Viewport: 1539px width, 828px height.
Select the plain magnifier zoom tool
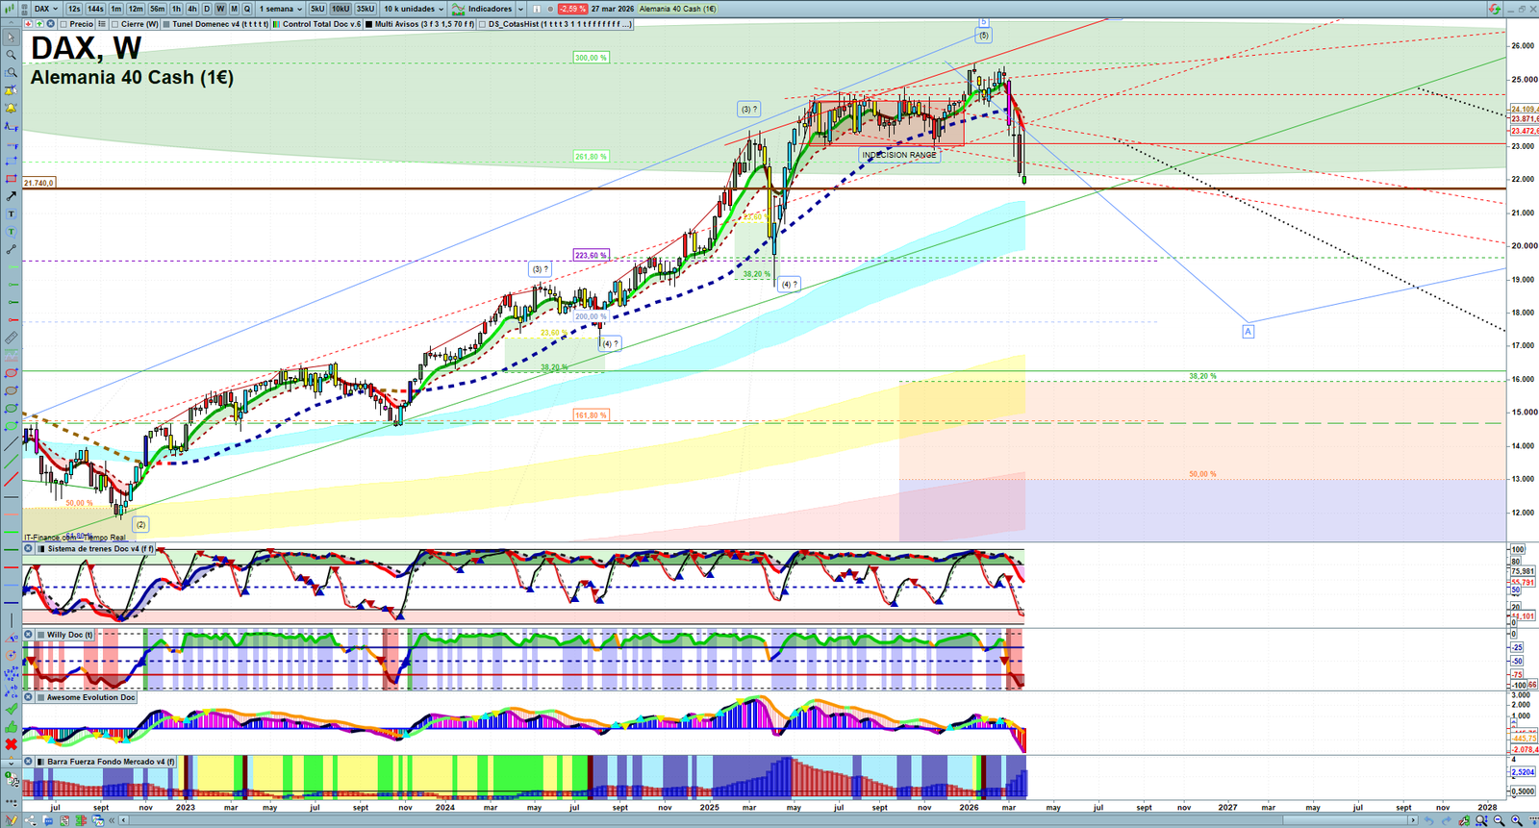point(11,55)
